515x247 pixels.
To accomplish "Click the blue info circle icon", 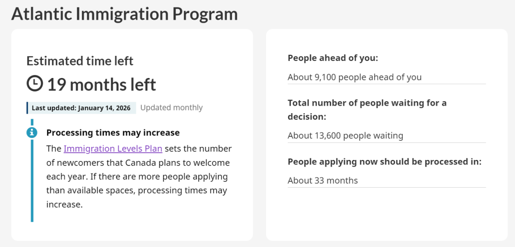I will (32, 132).
